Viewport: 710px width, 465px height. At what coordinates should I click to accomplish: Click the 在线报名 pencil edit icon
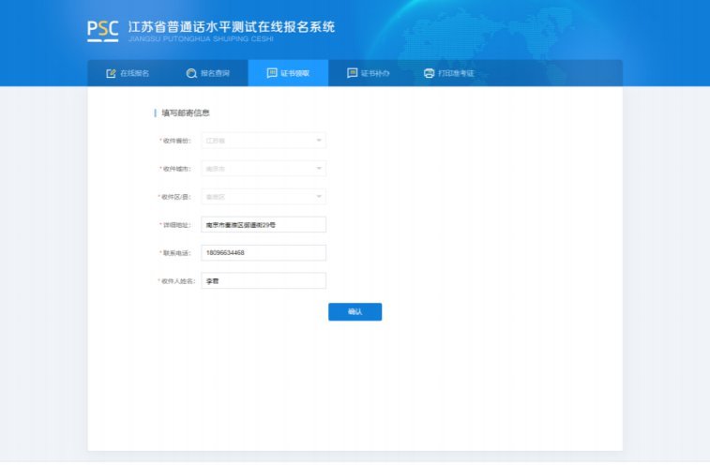pos(111,73)
